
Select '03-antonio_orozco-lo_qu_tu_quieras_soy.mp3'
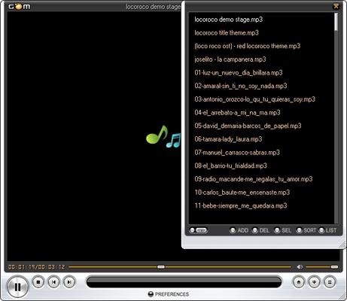255,99
